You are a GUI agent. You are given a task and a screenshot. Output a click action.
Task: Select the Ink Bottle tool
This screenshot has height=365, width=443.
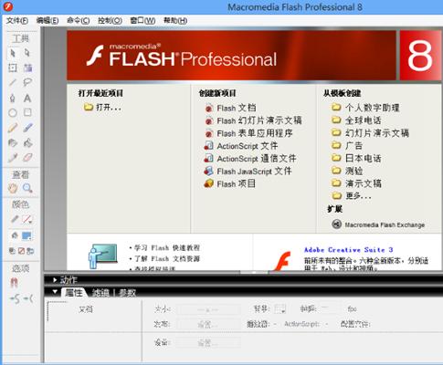13,142
